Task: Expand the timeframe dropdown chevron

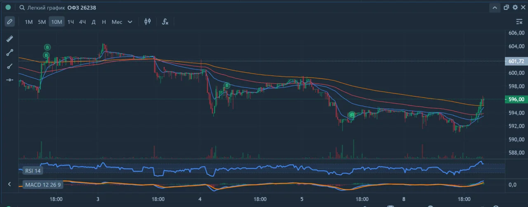Action: (130, 22)
